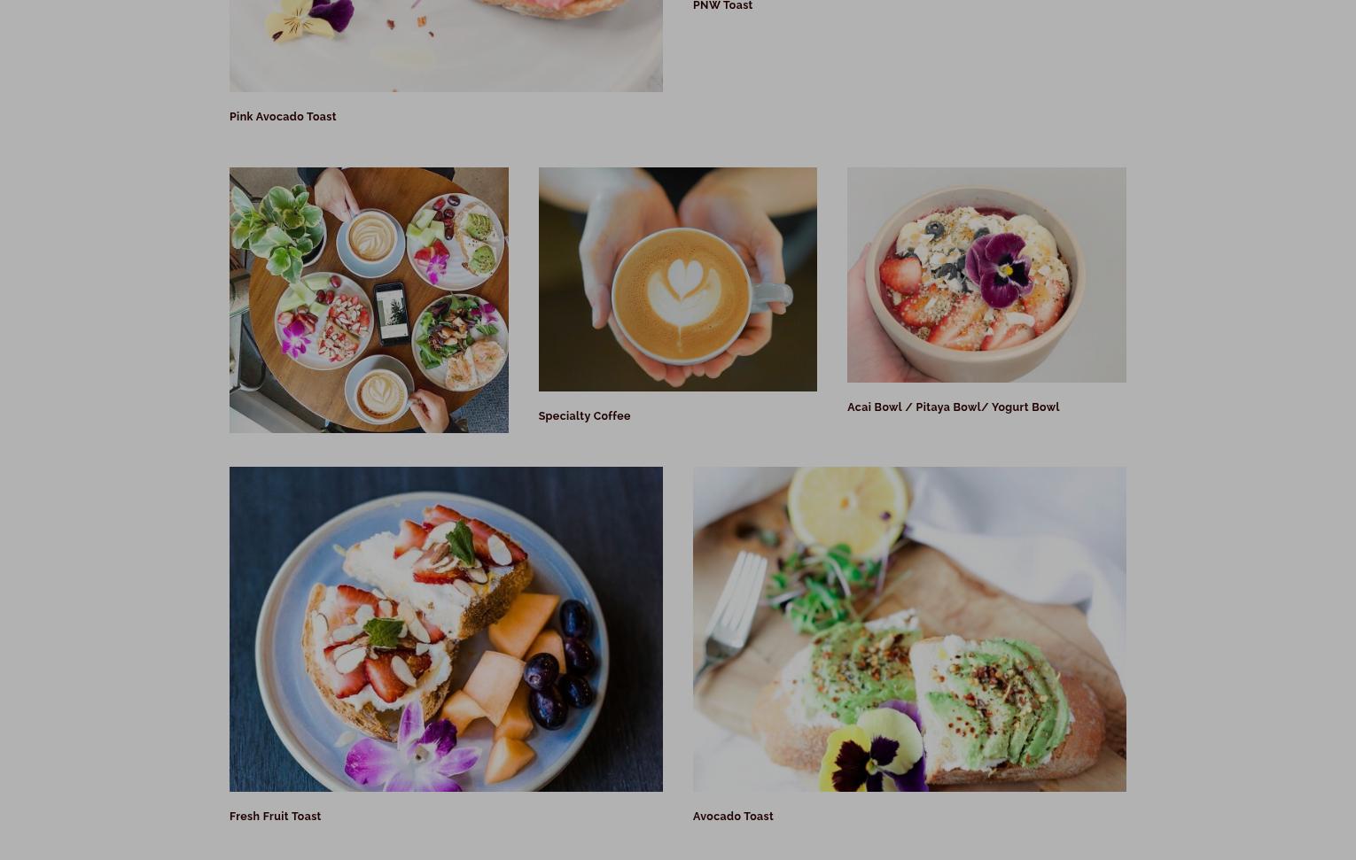Click the Specialty Coffee caption
This screenshot has height=860, width=1356.
tap(584, 415)
